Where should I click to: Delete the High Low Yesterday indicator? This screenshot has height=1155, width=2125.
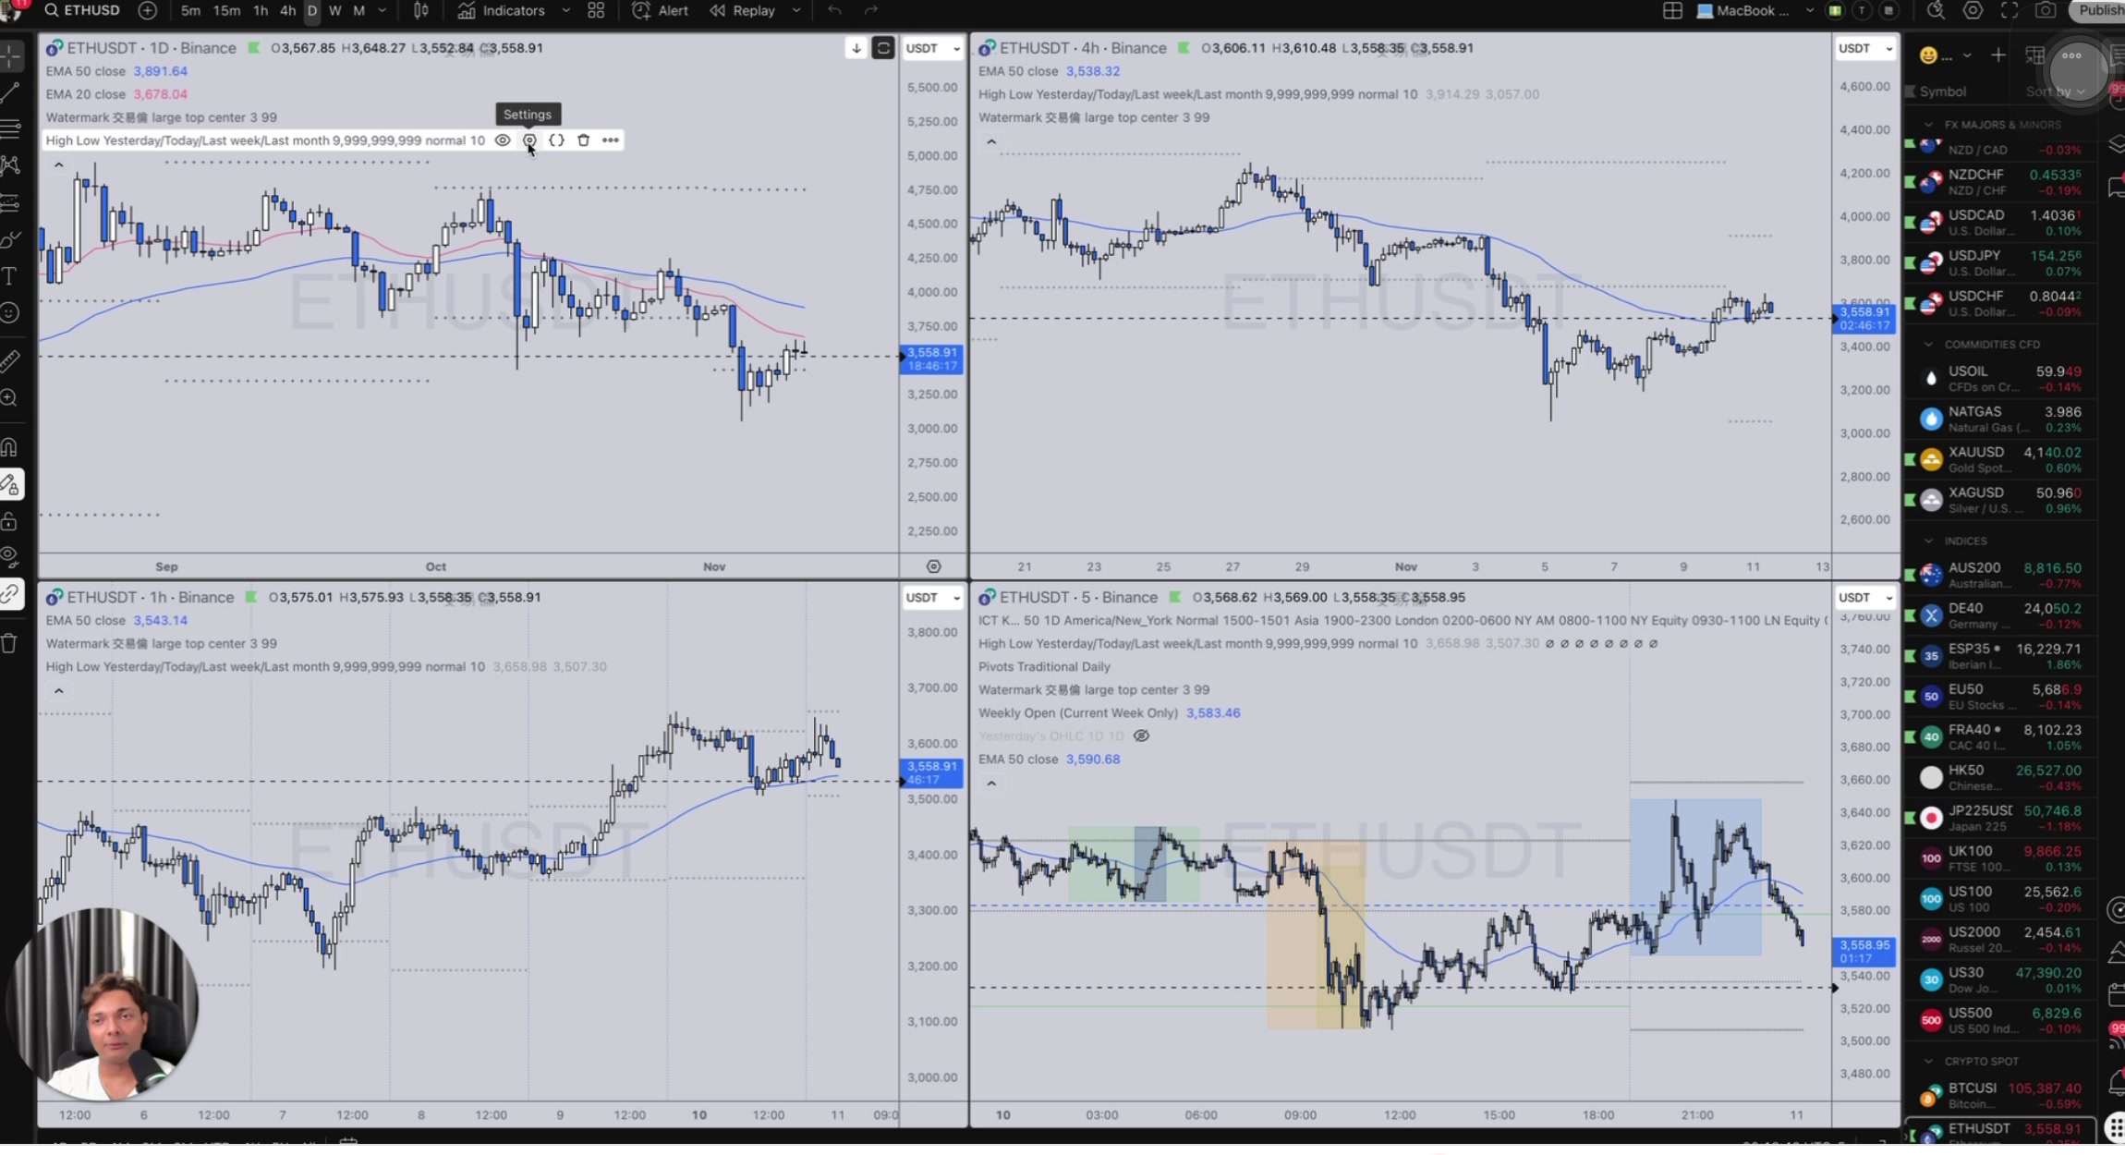pos(583,140)
